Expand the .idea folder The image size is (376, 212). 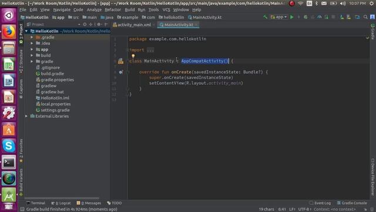(x=32, y=43)
